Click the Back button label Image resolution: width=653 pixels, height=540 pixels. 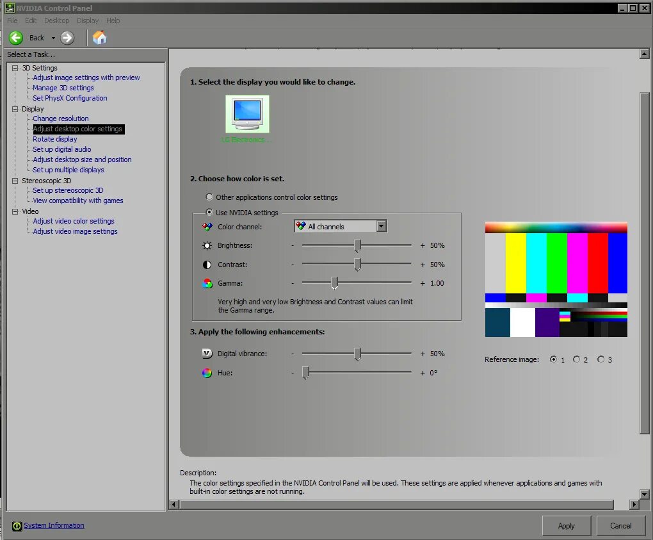tap(36, 38)
